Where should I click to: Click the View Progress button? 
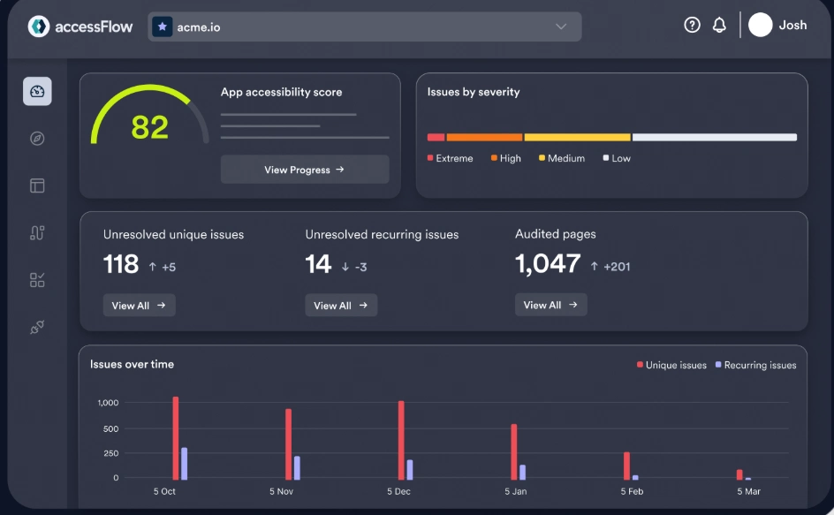point(305,170)
